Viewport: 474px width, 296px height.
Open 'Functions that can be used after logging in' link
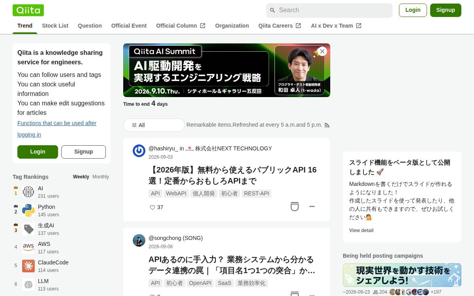[57, 129]
